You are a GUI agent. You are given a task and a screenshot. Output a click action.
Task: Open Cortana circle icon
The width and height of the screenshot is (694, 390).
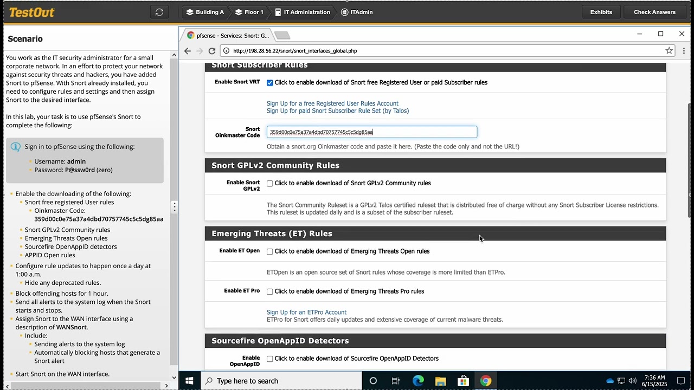pos(373,381)
